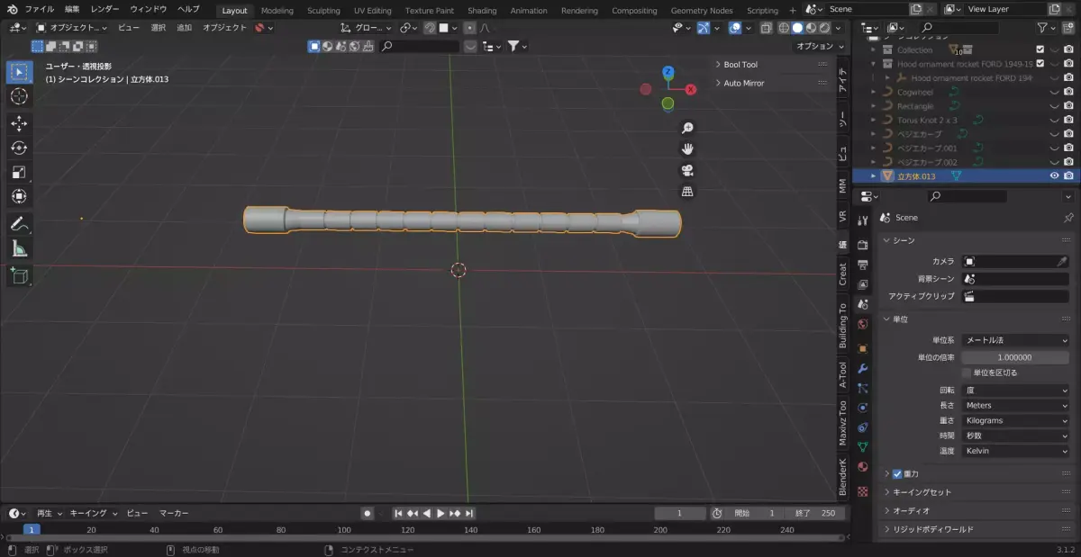Click the red X axis gizmo

pyautogui.click(x=691, y=89)
